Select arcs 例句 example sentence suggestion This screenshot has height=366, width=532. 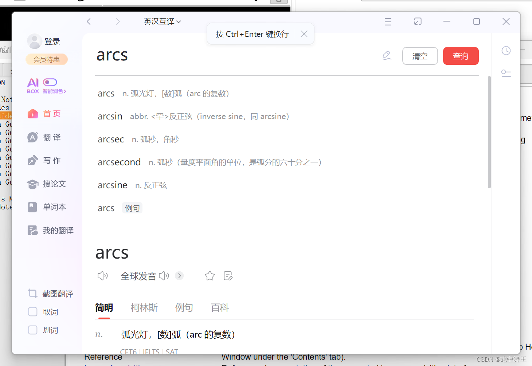click(120, 208)
